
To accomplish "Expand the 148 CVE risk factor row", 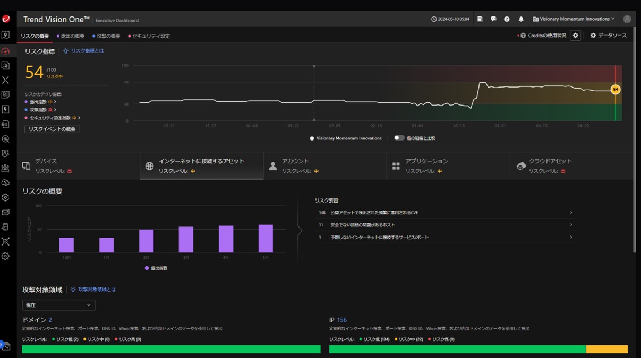I will click(446, 213).
